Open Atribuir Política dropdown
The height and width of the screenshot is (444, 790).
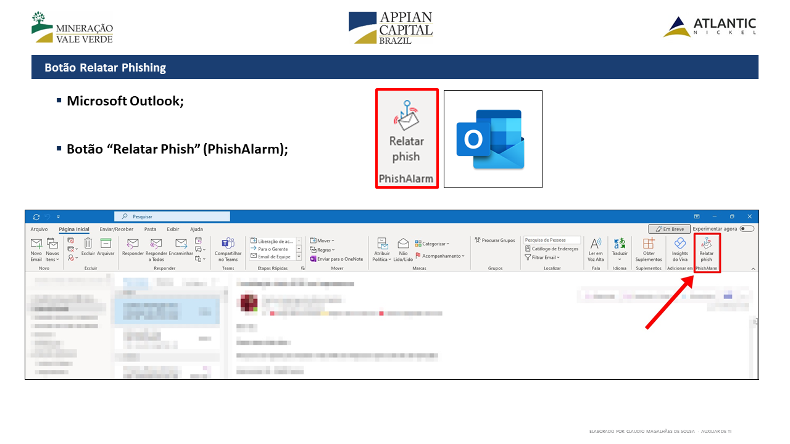[x=382, y=250]
